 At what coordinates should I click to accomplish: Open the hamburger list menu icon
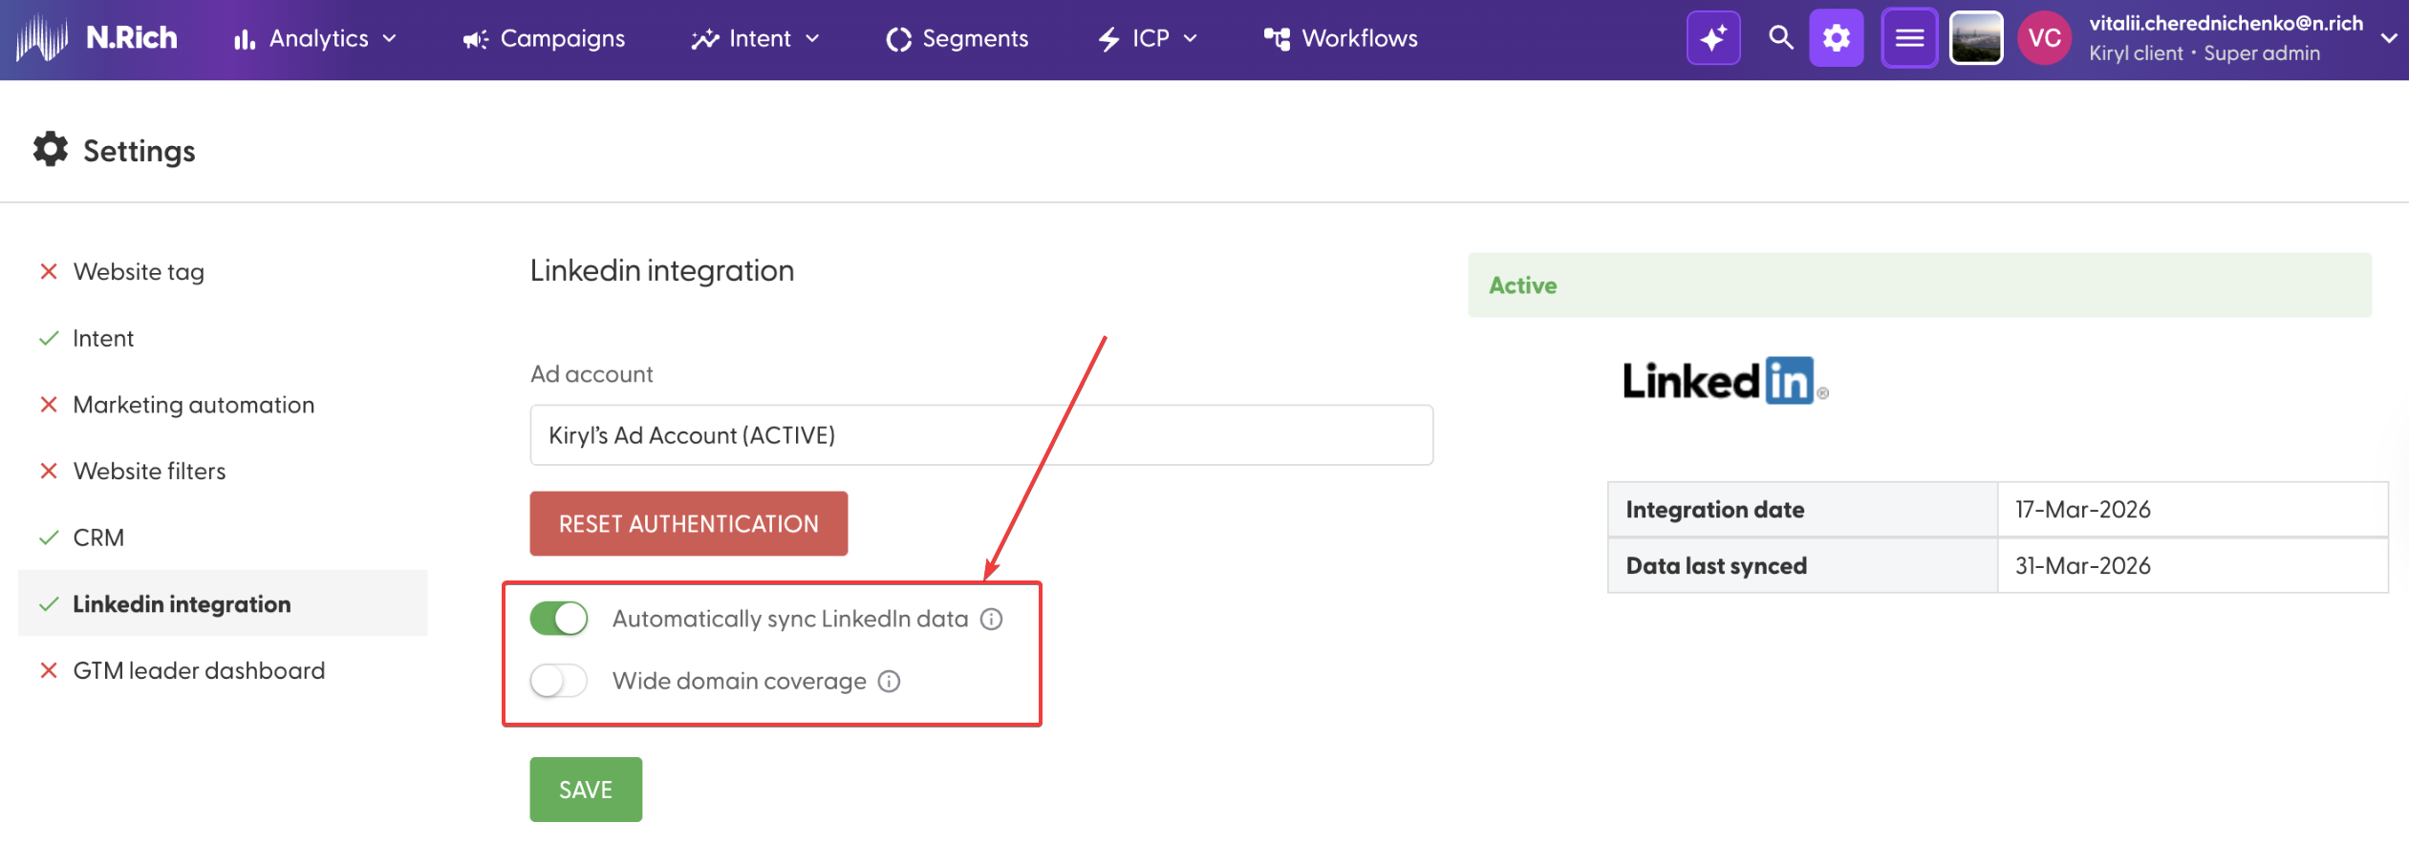coord(1908,38)
